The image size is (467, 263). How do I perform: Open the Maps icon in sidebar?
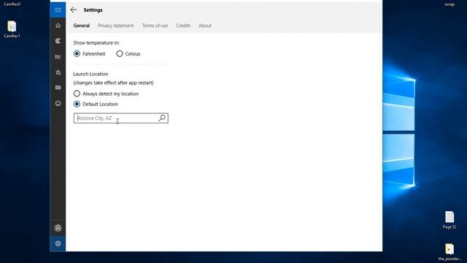[x=58, y=41]
